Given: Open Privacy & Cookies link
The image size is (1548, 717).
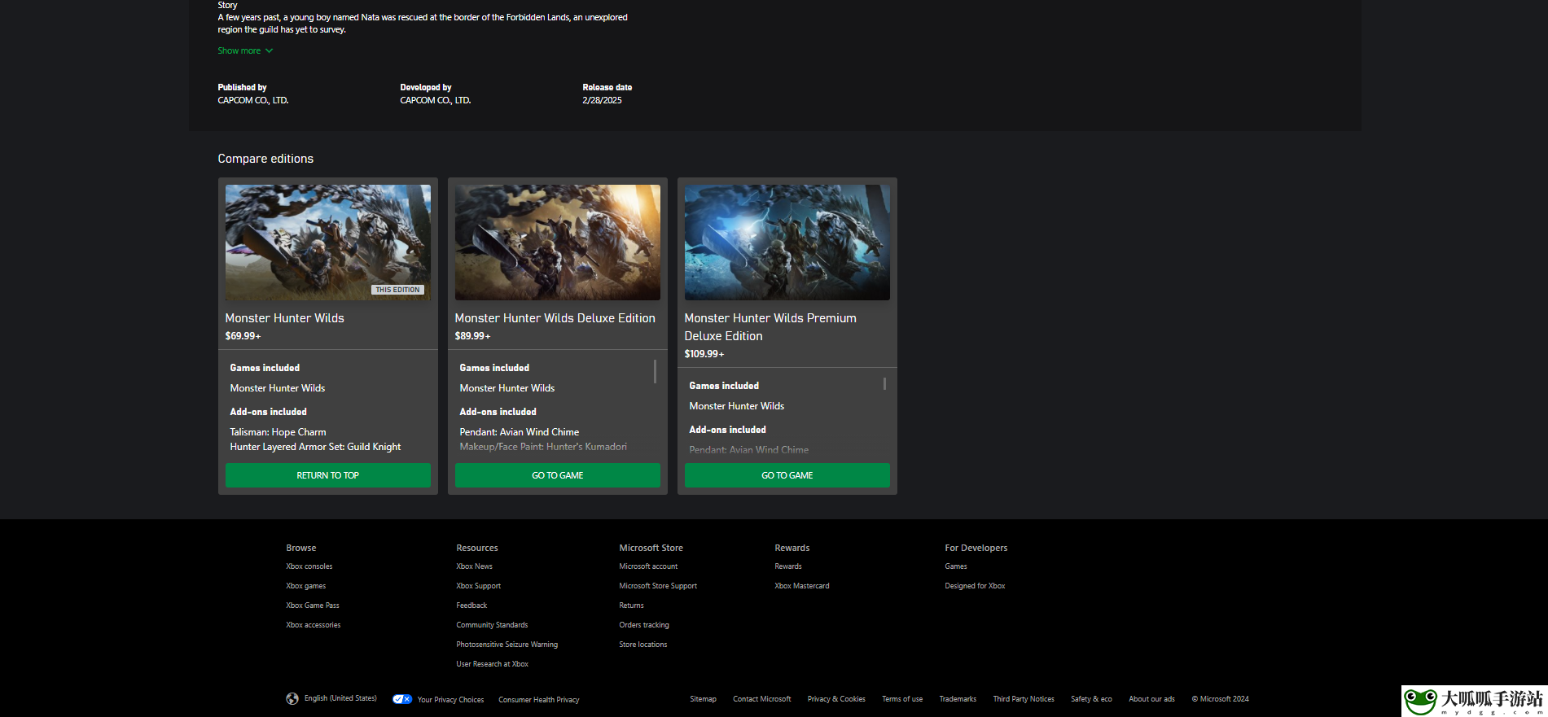Looking at the screenshot, I should click(836, 699).
